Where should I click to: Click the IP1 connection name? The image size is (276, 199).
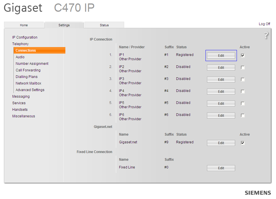pos(122,55)
